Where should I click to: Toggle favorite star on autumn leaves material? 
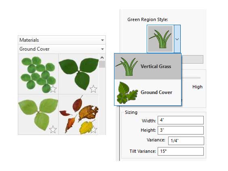(x=94, y=129)
